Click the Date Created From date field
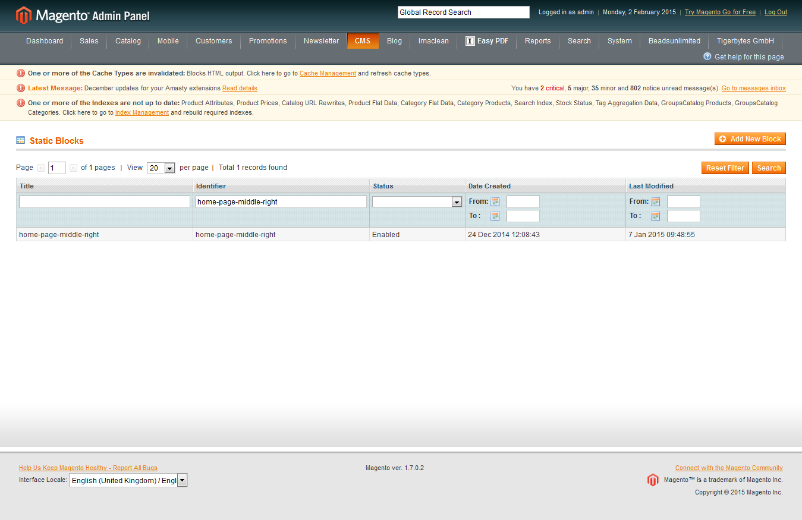The image size is (802, 520). pos(523,202)
